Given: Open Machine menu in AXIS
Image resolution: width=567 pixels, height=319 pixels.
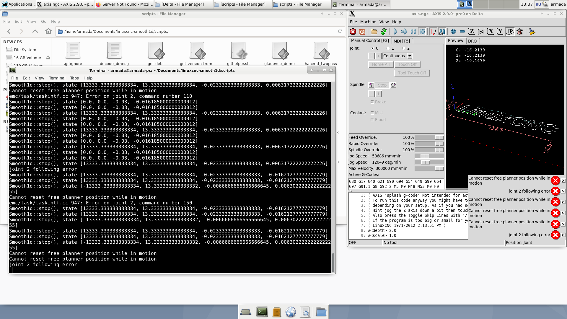Looking at the screenshot, I should click(x=368, y=22).
